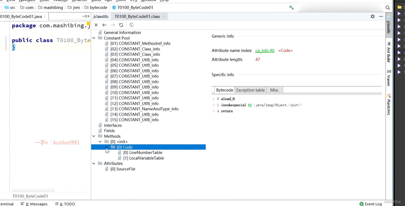Select [04] CONSTANT_Utf8_info entry

134,60
